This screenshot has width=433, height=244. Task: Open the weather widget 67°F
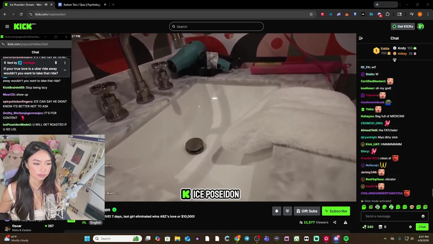click(16, 239)
